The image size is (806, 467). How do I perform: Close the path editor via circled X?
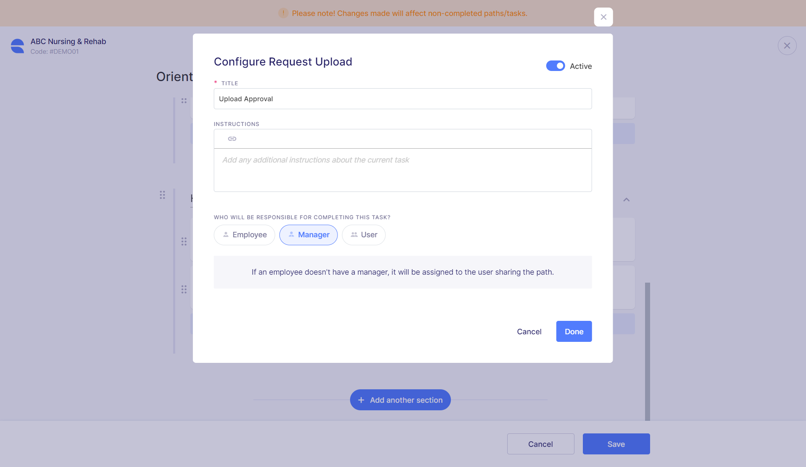point(787,45)
